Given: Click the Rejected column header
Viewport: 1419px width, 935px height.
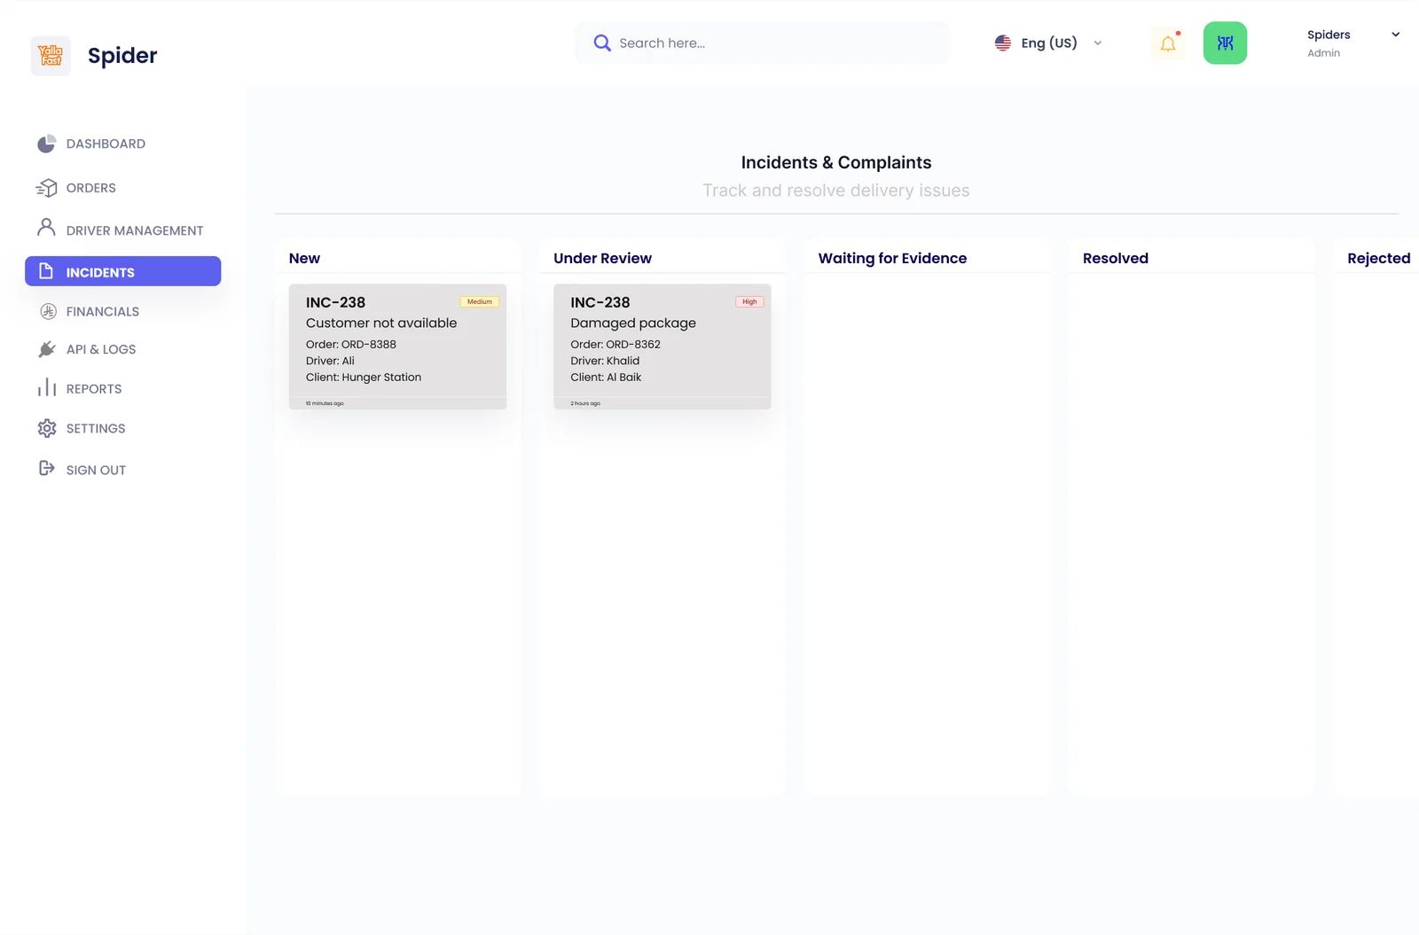Looking at the screenshot, I should 1379,258.
